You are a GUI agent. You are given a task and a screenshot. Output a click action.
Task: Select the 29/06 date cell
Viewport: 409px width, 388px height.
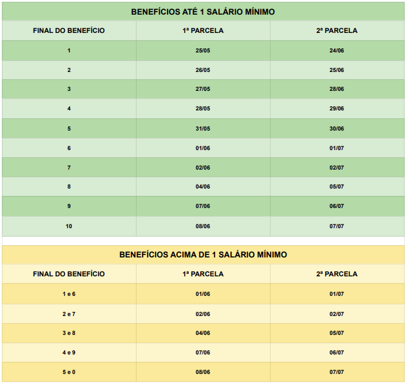337,109
